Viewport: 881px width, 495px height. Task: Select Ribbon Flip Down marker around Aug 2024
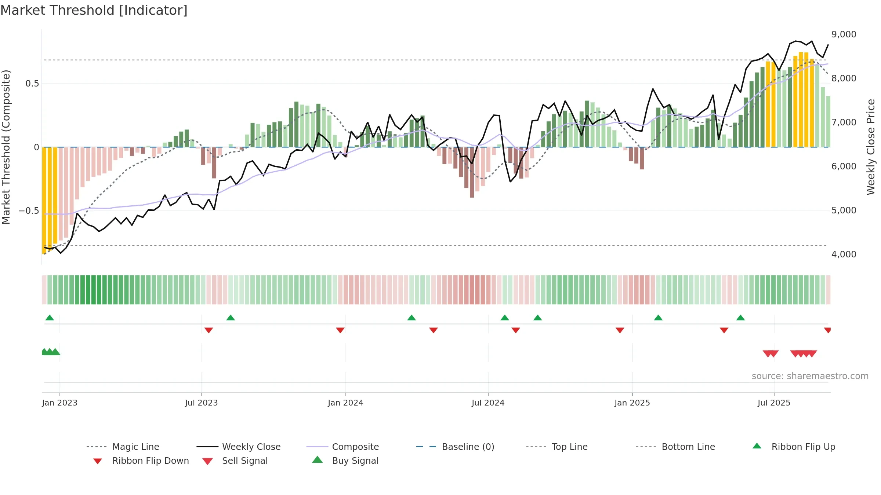pos(516,330)
